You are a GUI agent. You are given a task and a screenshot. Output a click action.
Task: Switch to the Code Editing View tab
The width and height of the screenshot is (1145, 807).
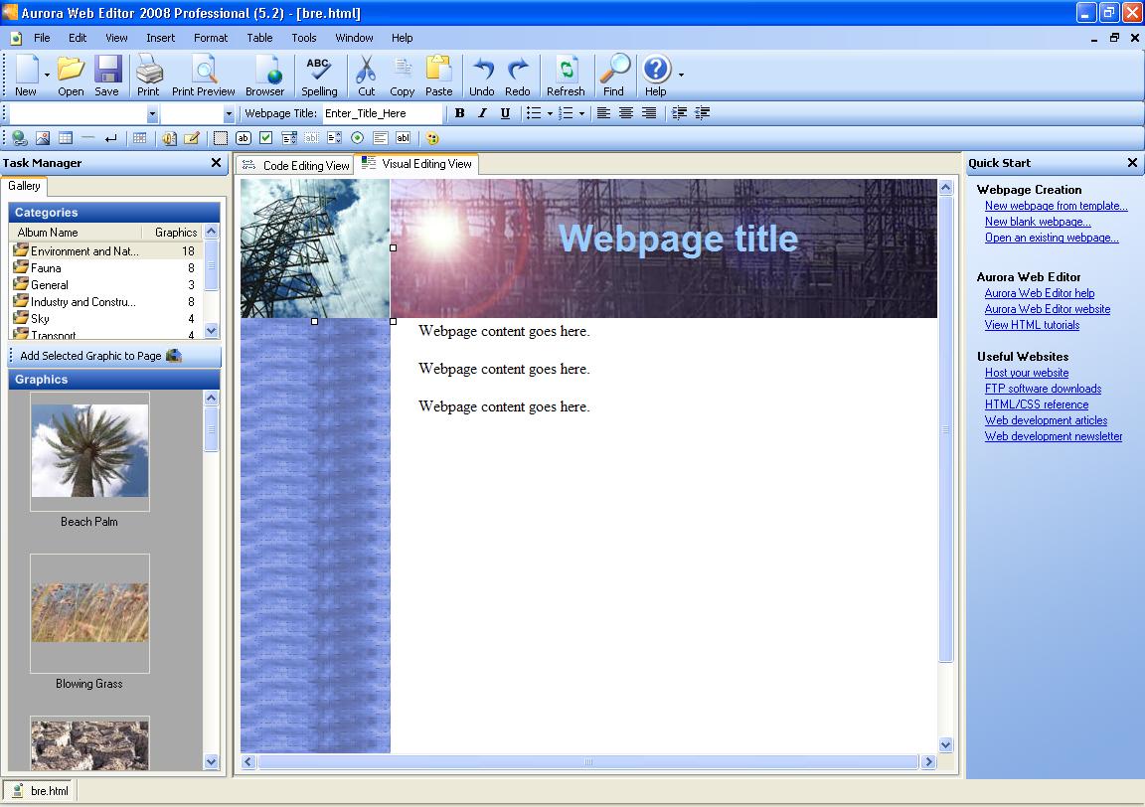click(x=295, y=166)
